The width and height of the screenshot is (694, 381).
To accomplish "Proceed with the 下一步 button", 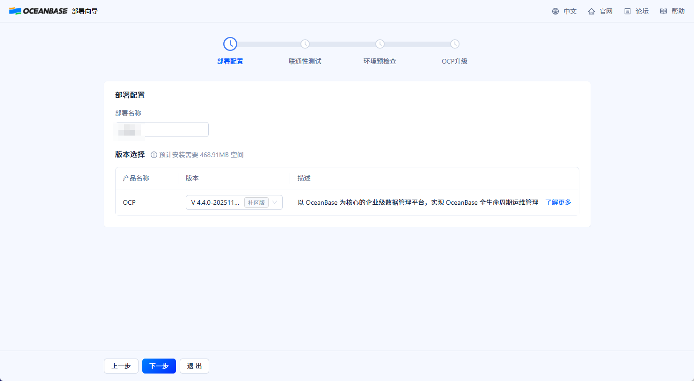I will point(159,366).
